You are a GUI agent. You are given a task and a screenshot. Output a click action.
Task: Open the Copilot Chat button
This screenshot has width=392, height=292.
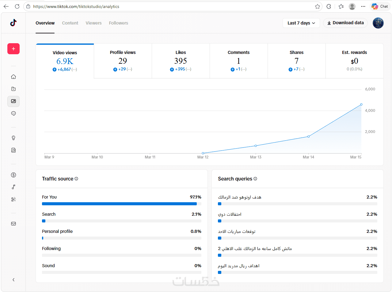[380, 6]
